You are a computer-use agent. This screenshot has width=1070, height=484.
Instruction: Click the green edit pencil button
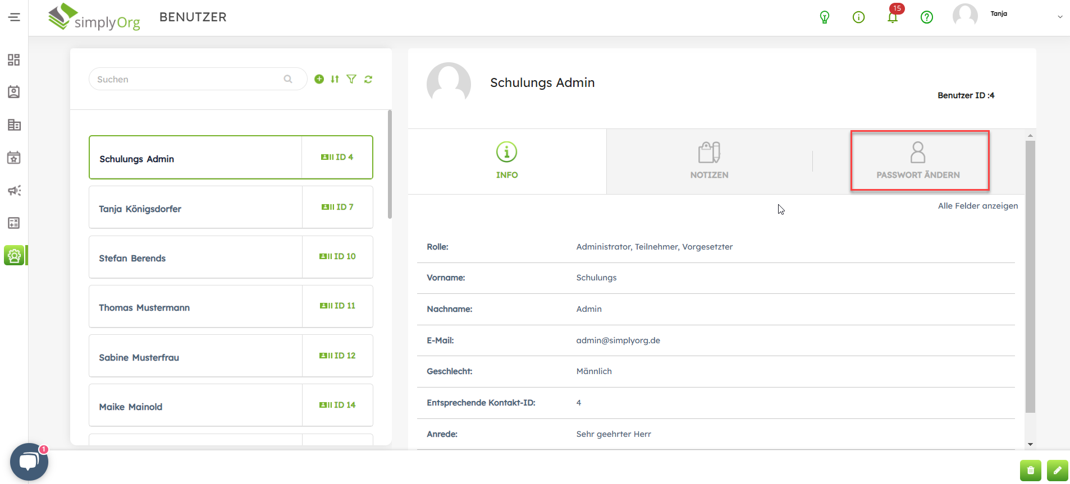point(1057,471)
